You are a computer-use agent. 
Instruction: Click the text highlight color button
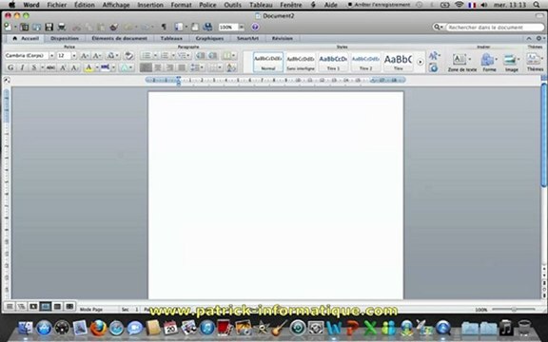point(106,67)
